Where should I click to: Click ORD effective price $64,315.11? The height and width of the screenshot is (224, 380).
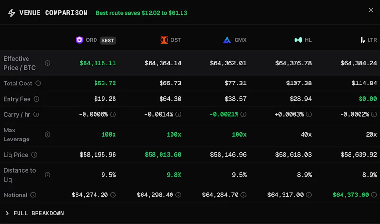coord(98,63)
